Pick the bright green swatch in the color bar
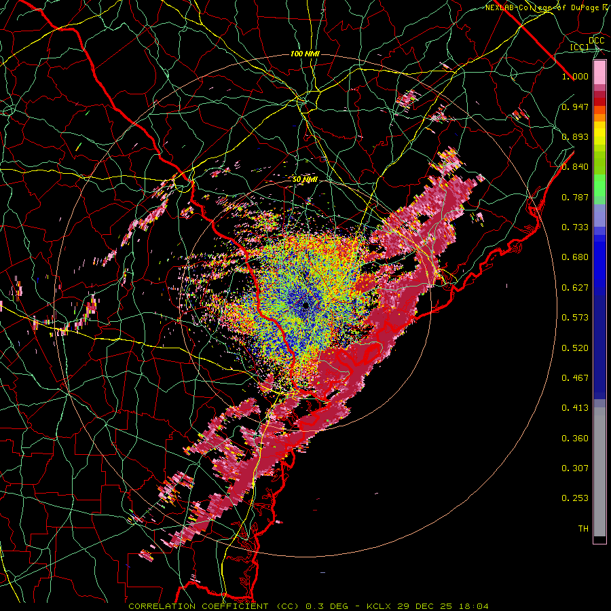611x611 pixels. coord(599,185)
